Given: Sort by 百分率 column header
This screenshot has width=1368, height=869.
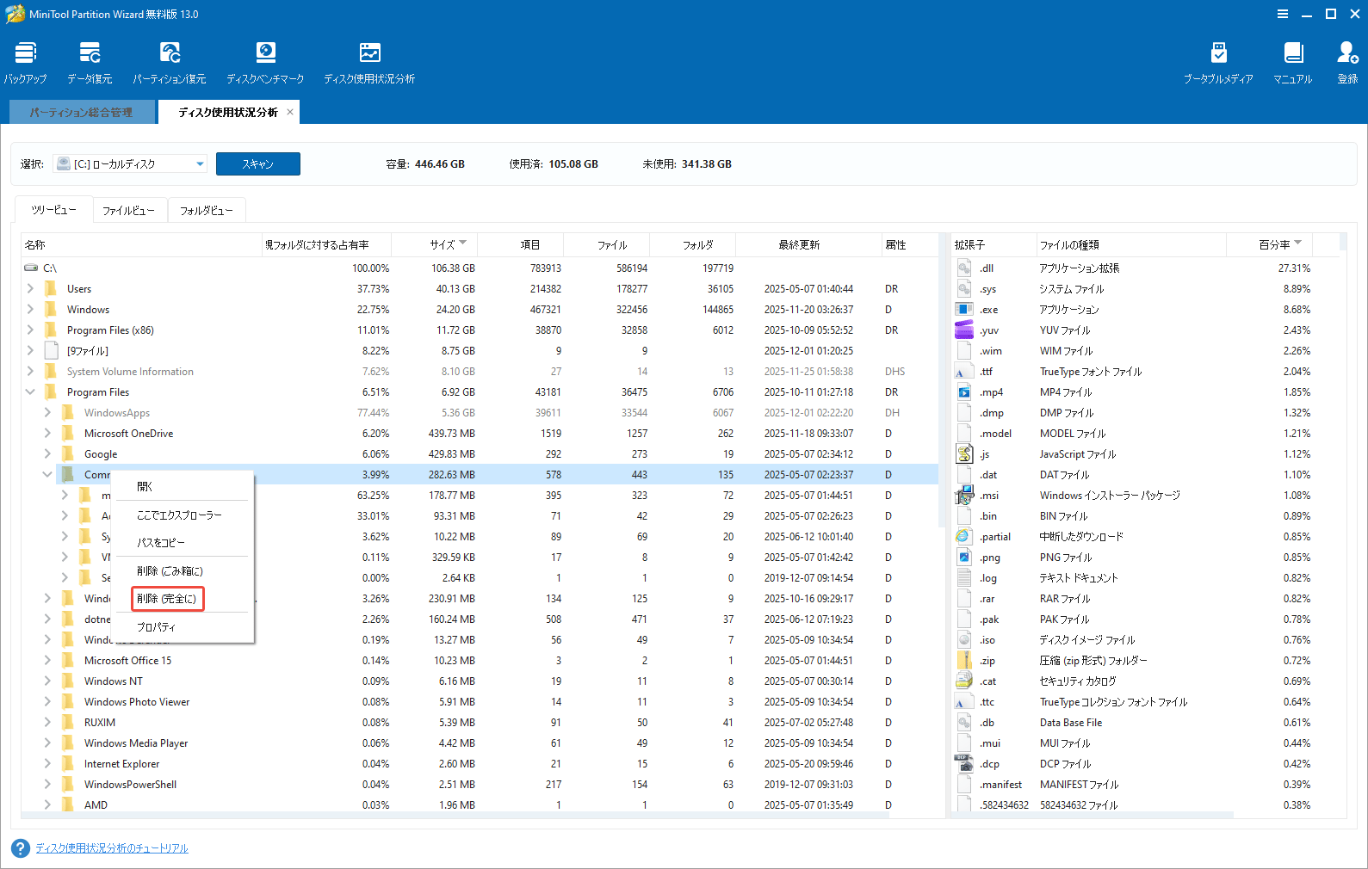Looking at the screenshot, I should click(1269, 244).
